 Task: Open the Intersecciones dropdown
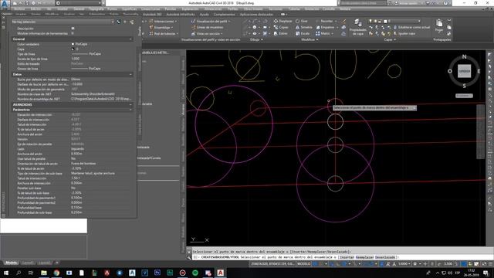coord(163,21)
